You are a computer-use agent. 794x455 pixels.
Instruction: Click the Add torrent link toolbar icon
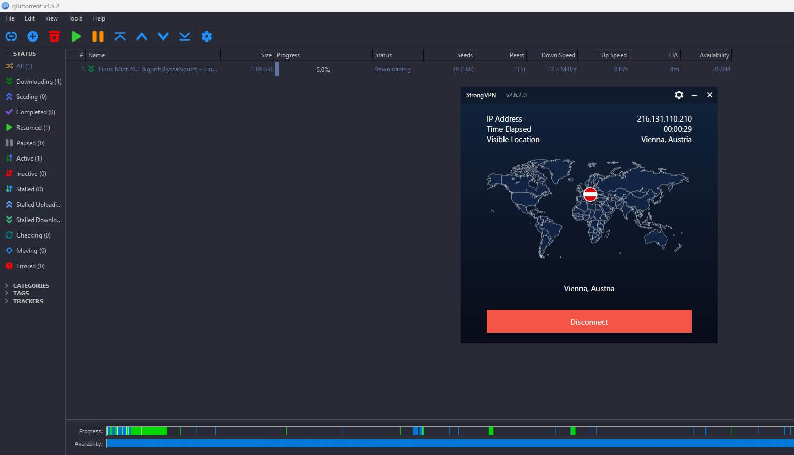(11, 36)
